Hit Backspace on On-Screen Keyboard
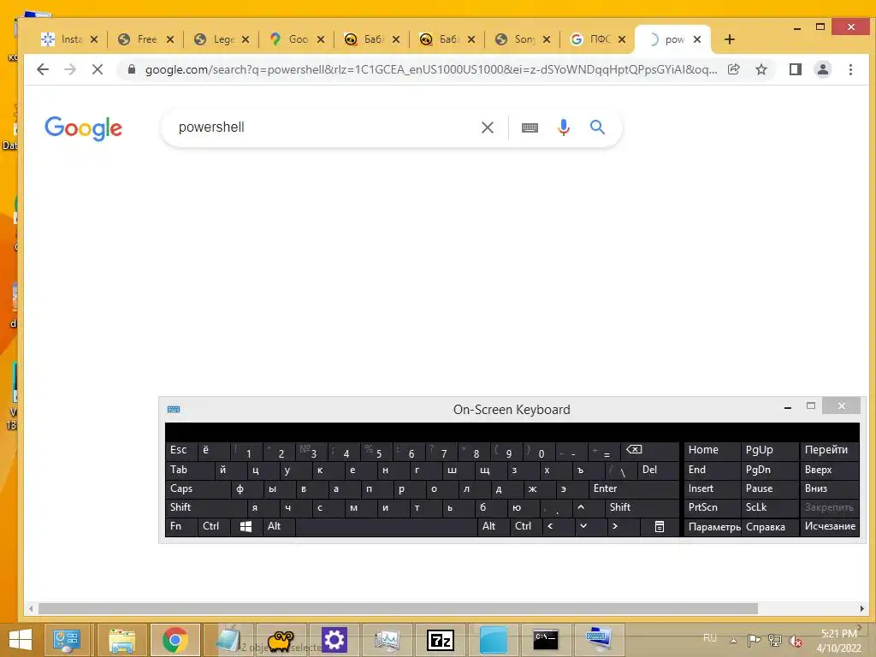This screenshot has height=657, width=876. coord(650,450)
